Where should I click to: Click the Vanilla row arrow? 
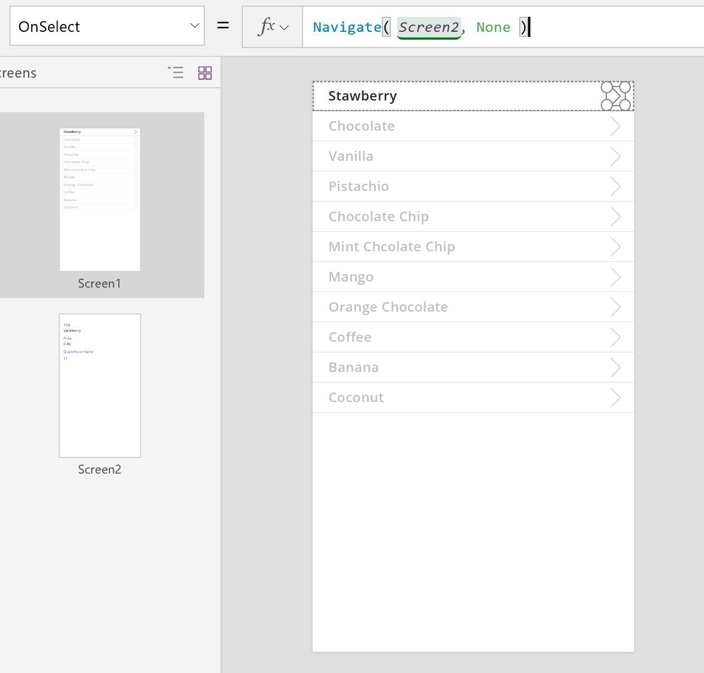[x=616, y=156]
